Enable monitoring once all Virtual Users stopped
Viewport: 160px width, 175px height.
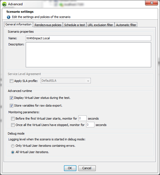(x=13, y=125)
